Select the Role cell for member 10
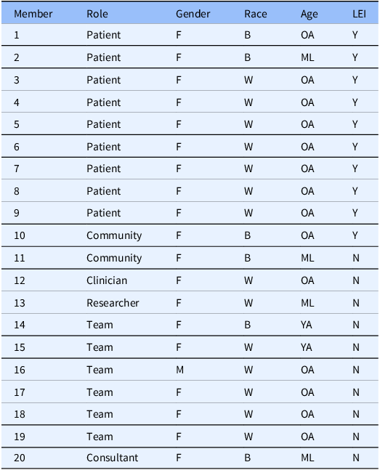Screen dimensions: 380x470 (114, 235)
